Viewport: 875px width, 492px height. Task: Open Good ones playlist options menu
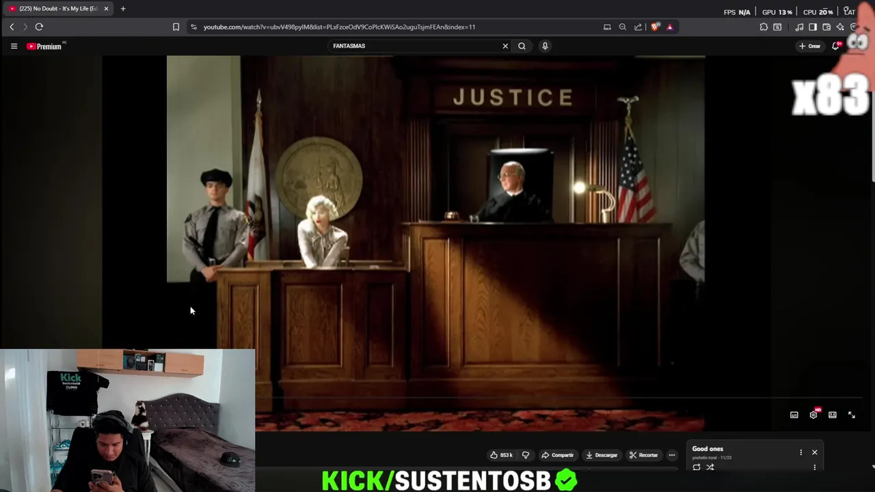point(801,452)
